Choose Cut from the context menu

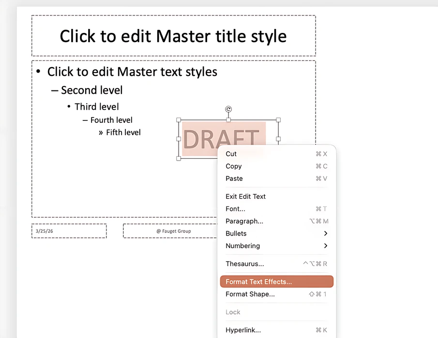point(231,154)
